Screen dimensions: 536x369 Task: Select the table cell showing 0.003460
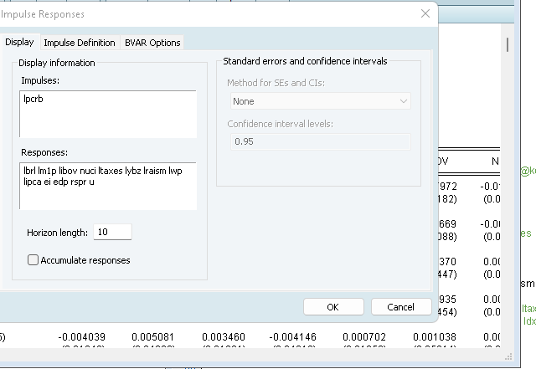point(224,337)
